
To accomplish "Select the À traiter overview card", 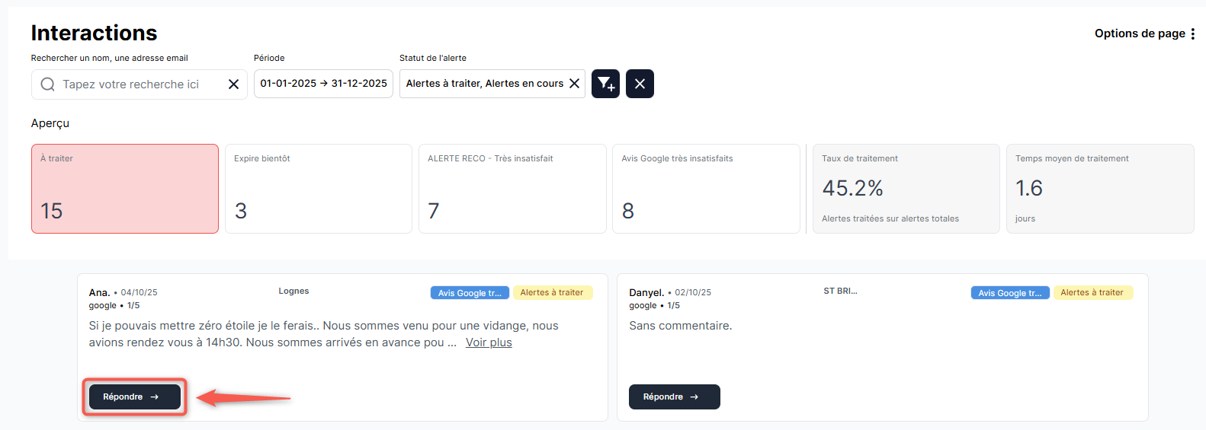I will 125,189.
